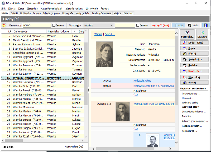This screenshot has width=211, height=152.
Task: Open the Formularz view icon button
Action: click(x=187, y=34)
